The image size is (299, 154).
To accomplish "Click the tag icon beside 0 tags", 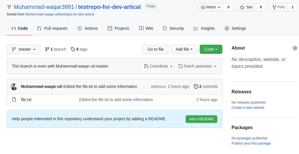I will point(73,49).
